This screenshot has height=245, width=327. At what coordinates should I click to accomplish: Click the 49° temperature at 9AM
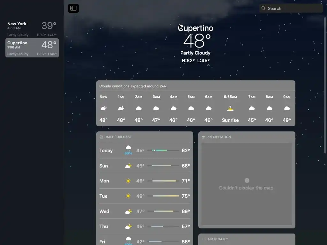click(287, 120)
